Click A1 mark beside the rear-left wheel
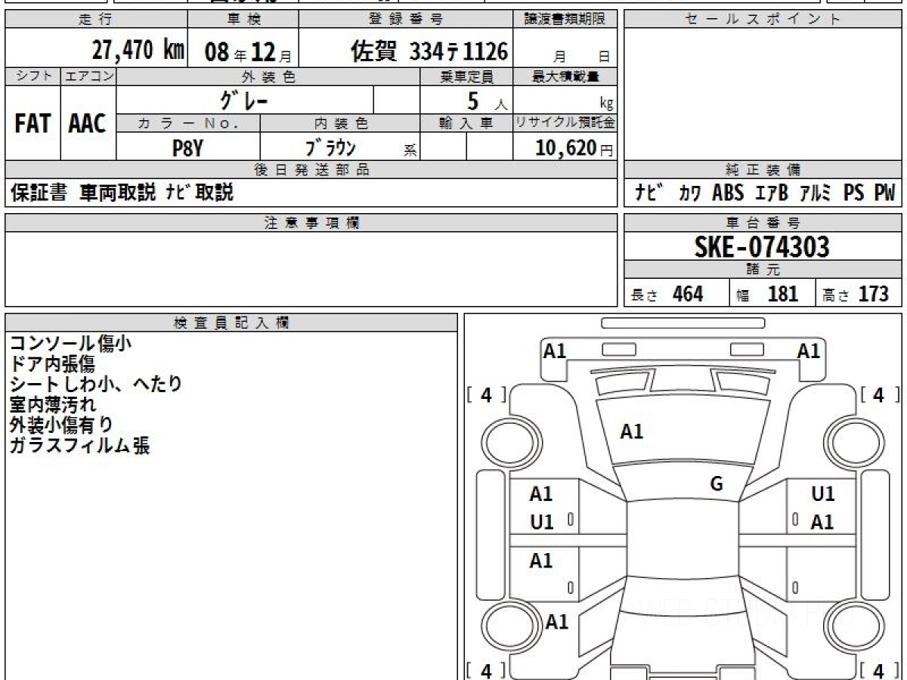This screenshot has height=680, width=907. coord(557,622)
